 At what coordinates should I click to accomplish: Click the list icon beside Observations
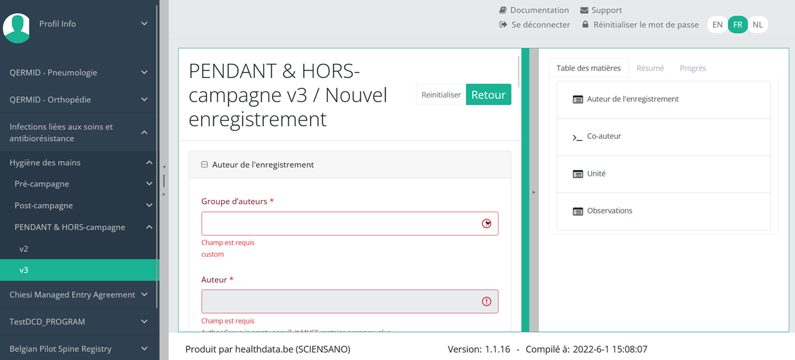(577, 211)
